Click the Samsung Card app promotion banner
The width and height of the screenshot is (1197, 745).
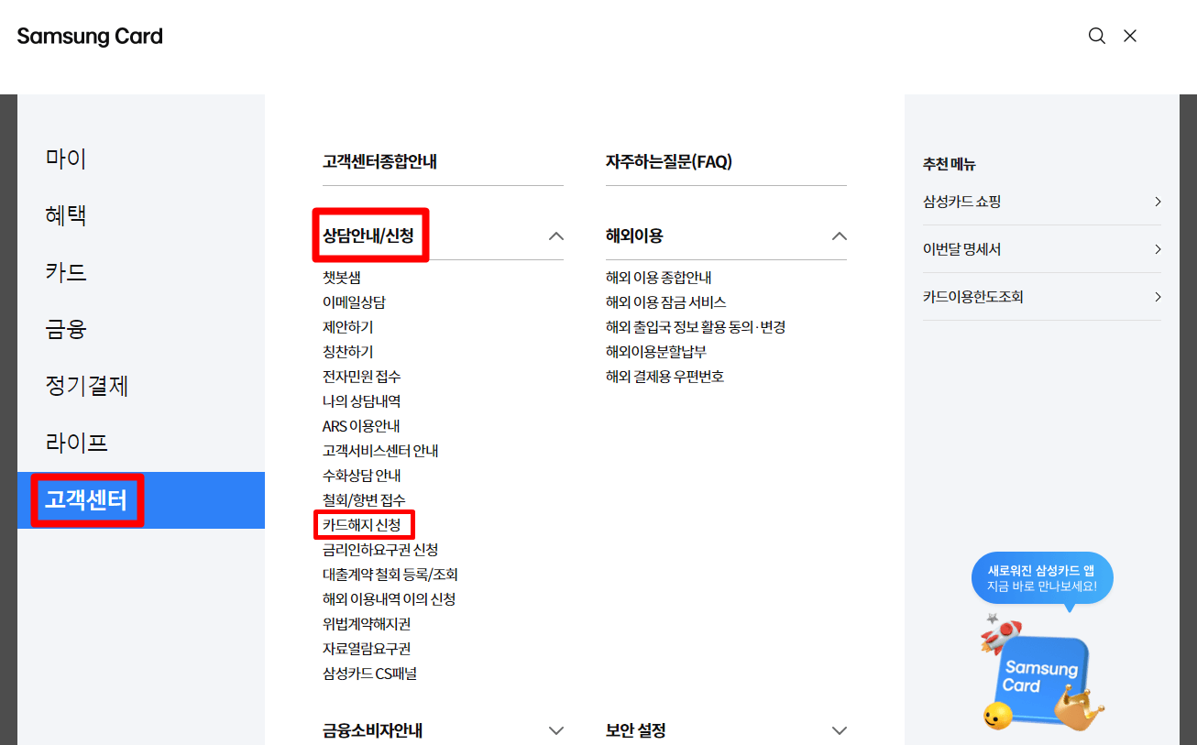[1042, 578]
